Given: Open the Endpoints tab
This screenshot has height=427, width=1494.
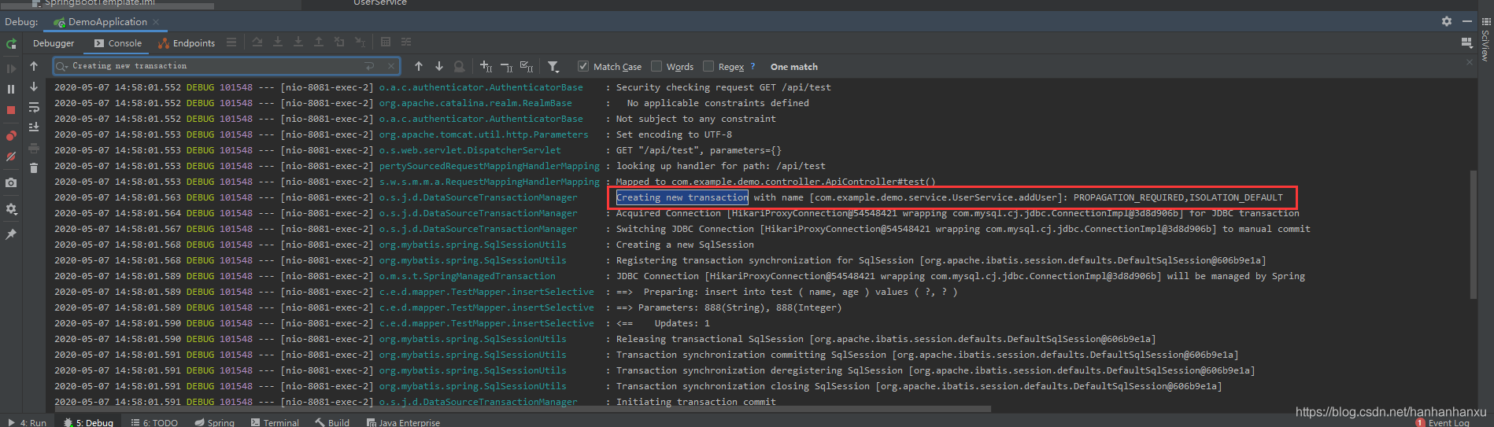Looking at the screenshot, I should tap(187, 43).
